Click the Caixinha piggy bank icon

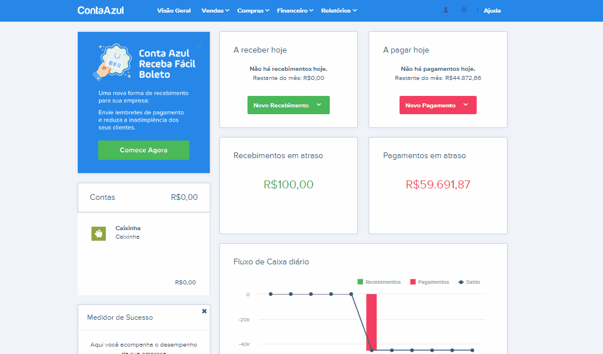98,234
